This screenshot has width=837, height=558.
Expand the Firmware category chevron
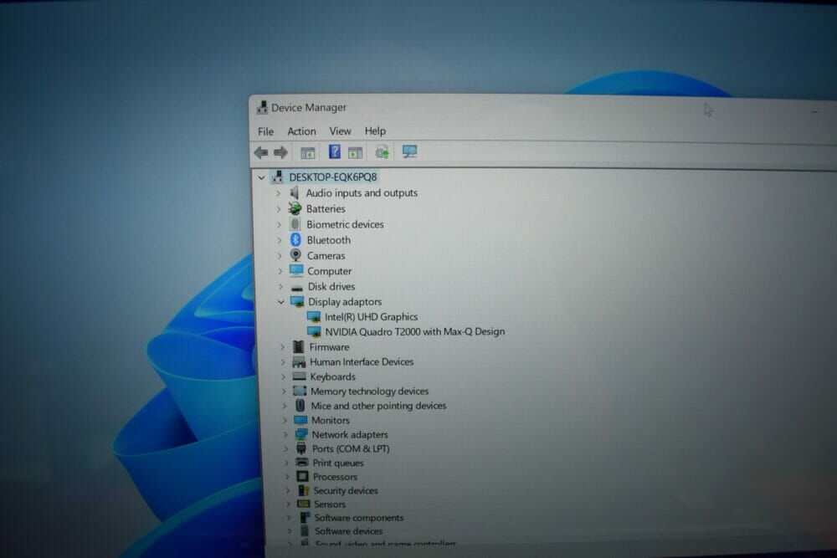point(282,347)
